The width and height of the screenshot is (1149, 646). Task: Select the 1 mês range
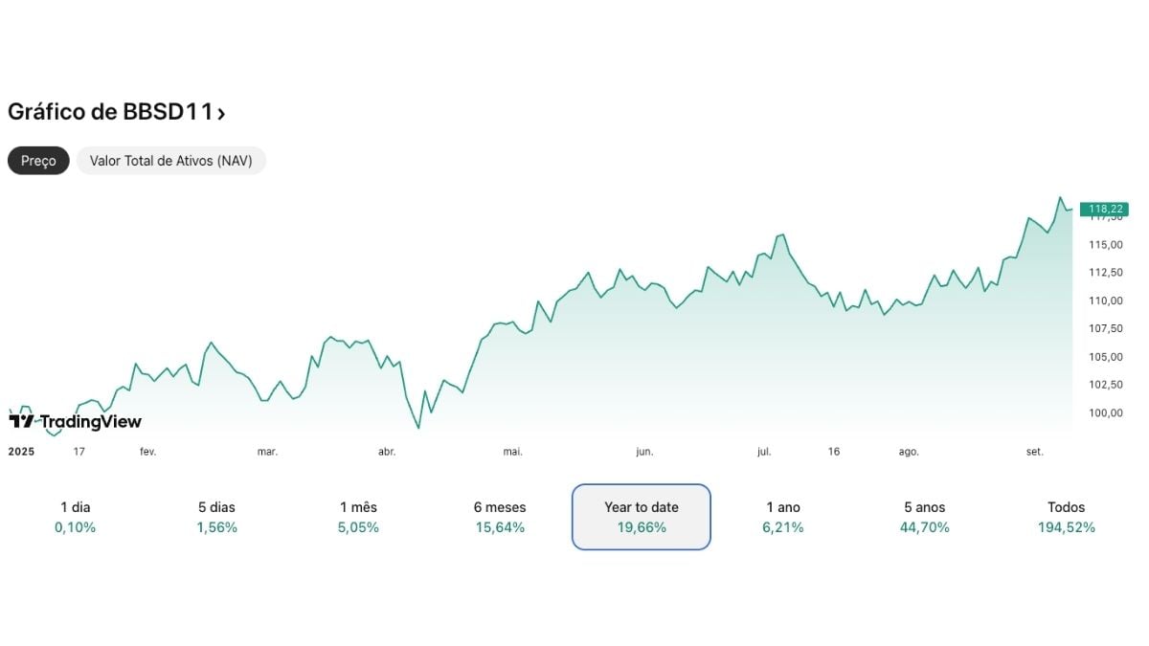[x=357, y=517]
